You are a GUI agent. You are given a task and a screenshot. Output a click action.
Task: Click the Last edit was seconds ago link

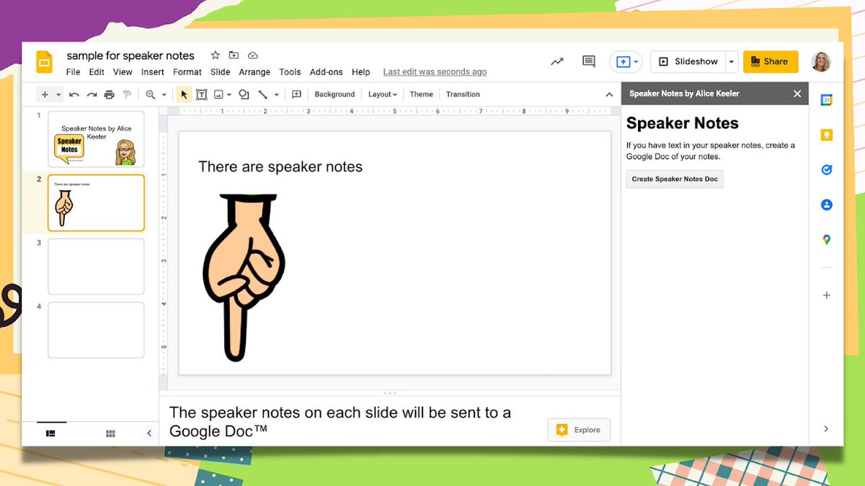[434, 72]
